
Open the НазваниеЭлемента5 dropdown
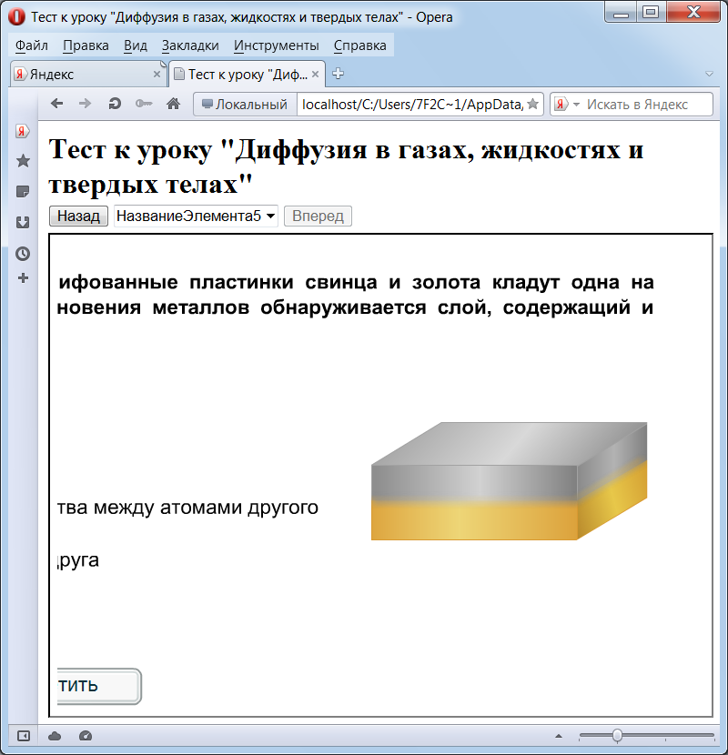point(196,216)
